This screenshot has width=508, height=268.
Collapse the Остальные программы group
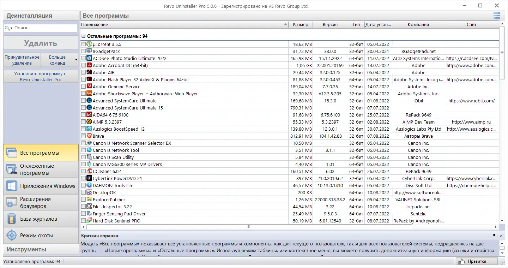tap(84, 36)
